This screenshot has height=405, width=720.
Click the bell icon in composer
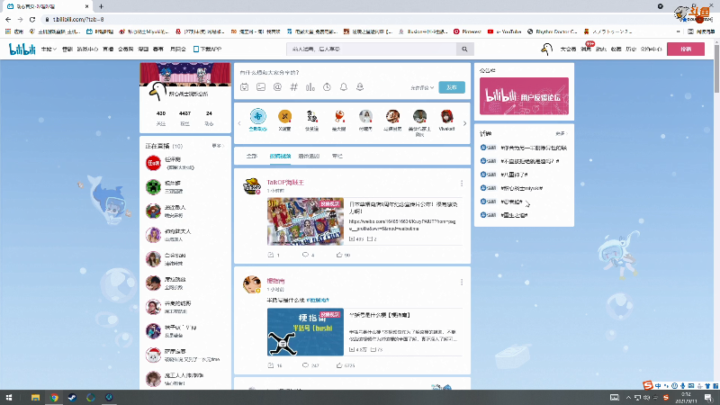[x=344, y=87]
